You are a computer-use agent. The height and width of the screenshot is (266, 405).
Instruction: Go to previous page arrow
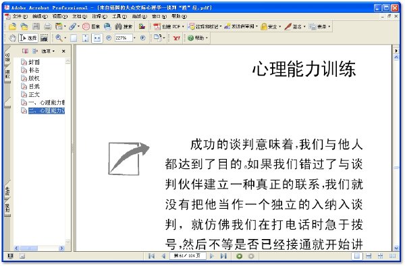pyautogui.click(x=163, y=256)
